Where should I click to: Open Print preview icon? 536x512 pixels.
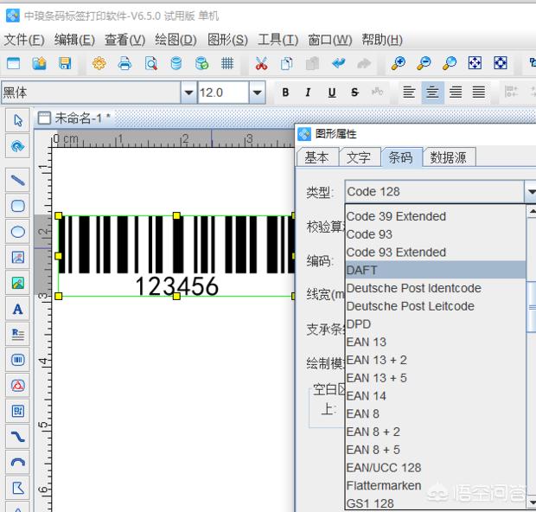click(150, 63)
